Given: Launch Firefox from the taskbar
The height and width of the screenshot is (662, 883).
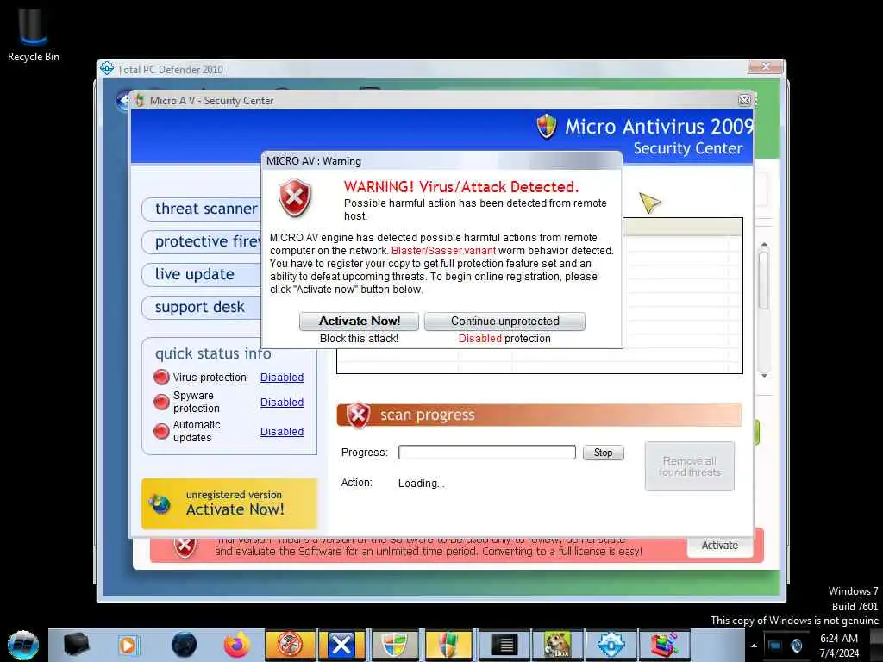Looking at the screenshot, I should click(x=236, y=645).
